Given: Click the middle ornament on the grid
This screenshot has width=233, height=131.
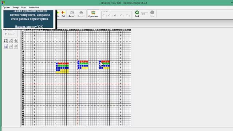Looking at the screenshot, I should pos(83,65).
